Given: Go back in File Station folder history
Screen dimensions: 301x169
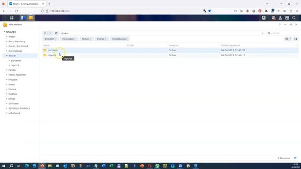Looking at the screenshot, I should pyautogui.click(x=45, y=33).
